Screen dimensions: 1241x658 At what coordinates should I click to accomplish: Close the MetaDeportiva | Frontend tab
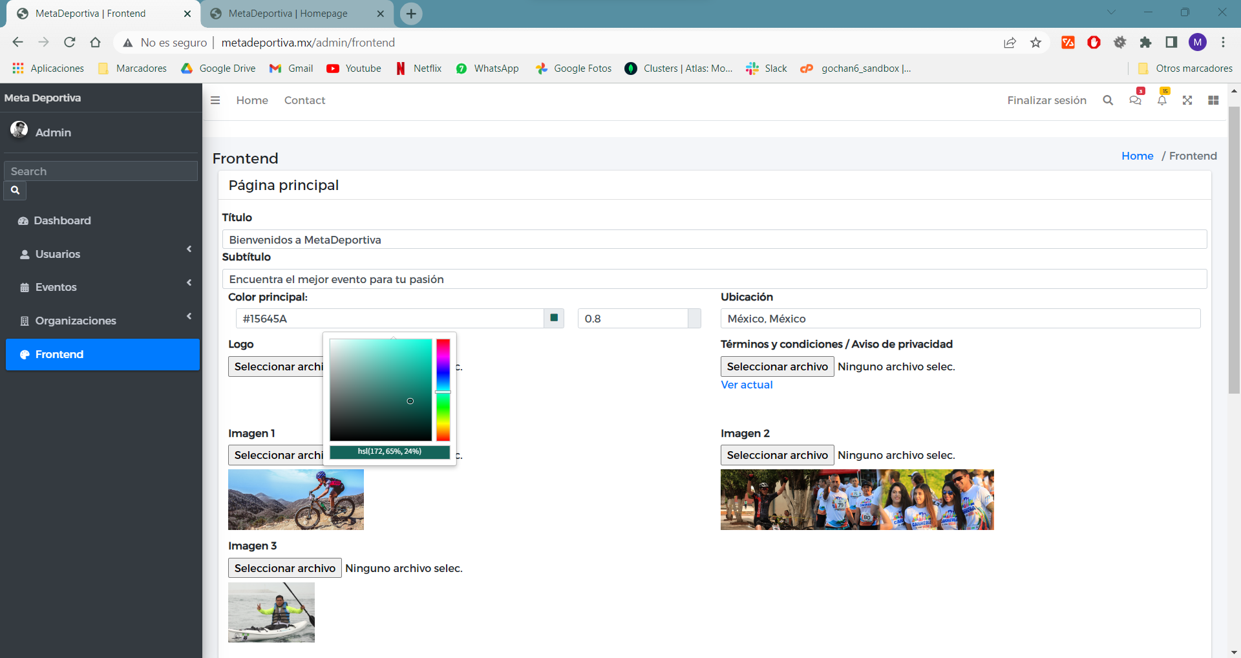coord(187,14)
